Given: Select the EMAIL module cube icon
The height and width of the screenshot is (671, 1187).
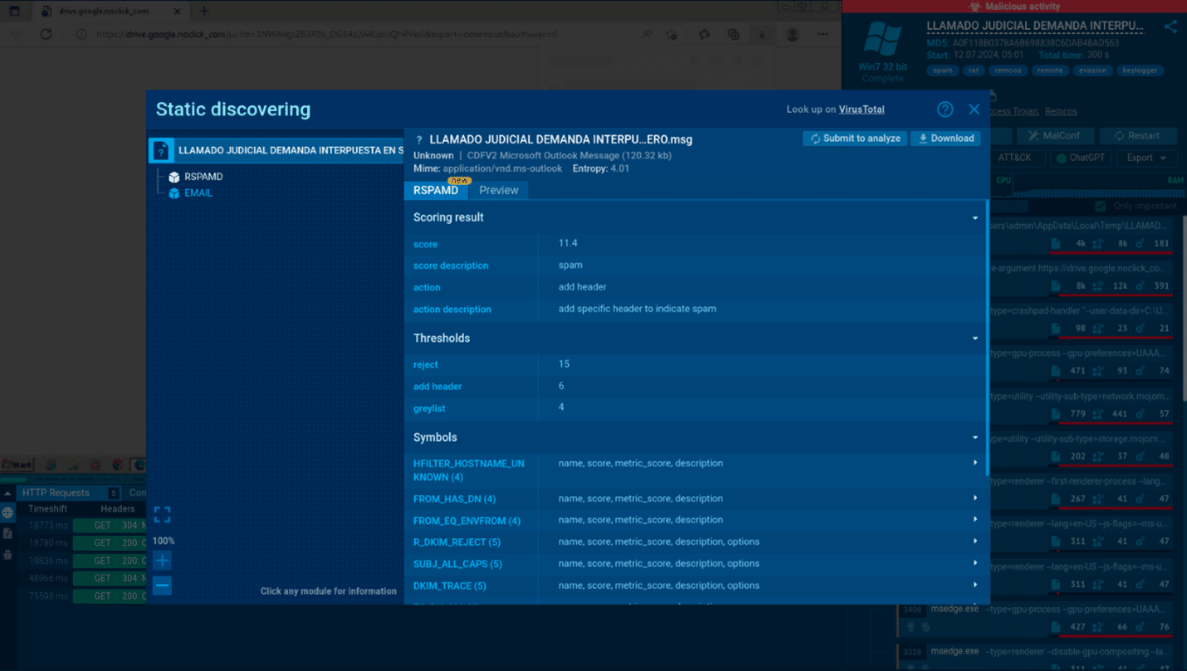Looking at the screenshot, I should (173, 193).
